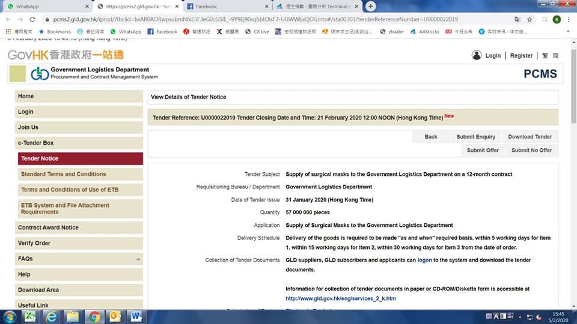The width and height of the screenshot is (577, 324).
Task: Click the Back button on tender page
Action: (x=430, y=137)
